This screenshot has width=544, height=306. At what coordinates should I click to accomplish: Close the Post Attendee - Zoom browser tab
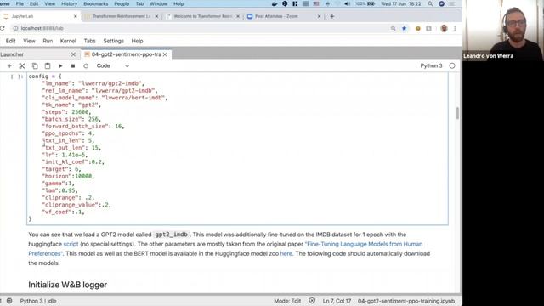click(x=320, y=16)
